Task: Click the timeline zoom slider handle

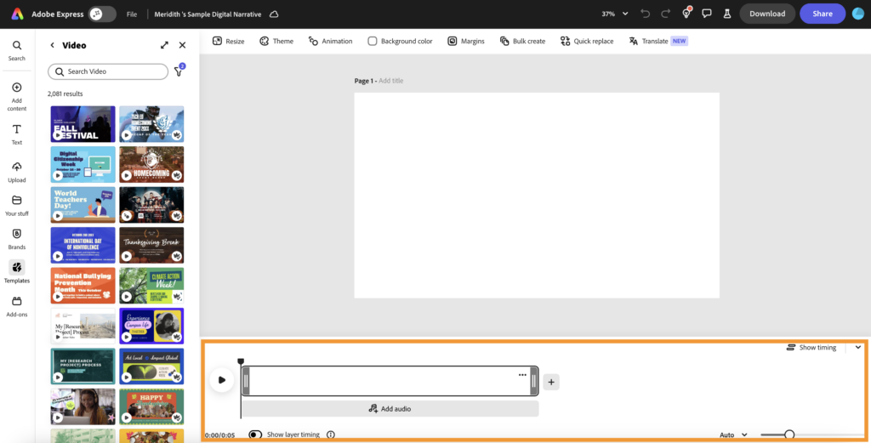Action: tap(789, 434)
